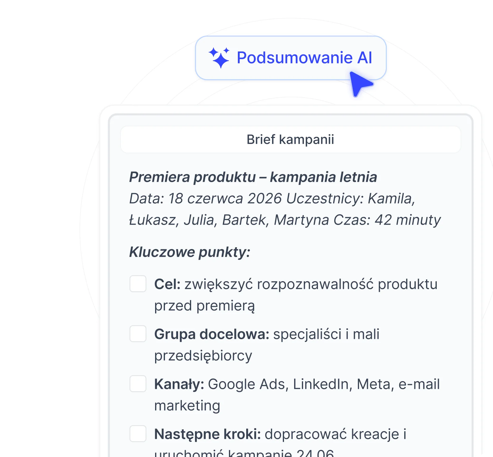Viewport: 493px width, 457px height.
Task: Click the blue cursor arrow pointer
Action: pos(360,84)
